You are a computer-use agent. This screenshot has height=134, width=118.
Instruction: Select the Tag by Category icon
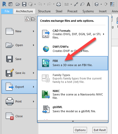(x=82, y=4)
